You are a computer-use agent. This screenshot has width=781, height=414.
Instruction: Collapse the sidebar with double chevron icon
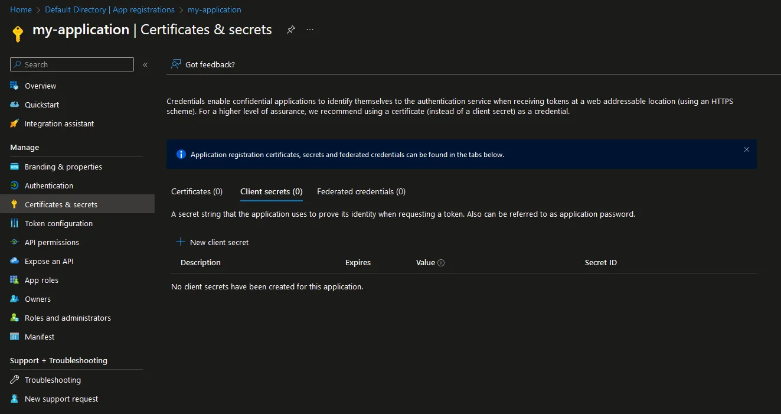click(x=145, y=65)
